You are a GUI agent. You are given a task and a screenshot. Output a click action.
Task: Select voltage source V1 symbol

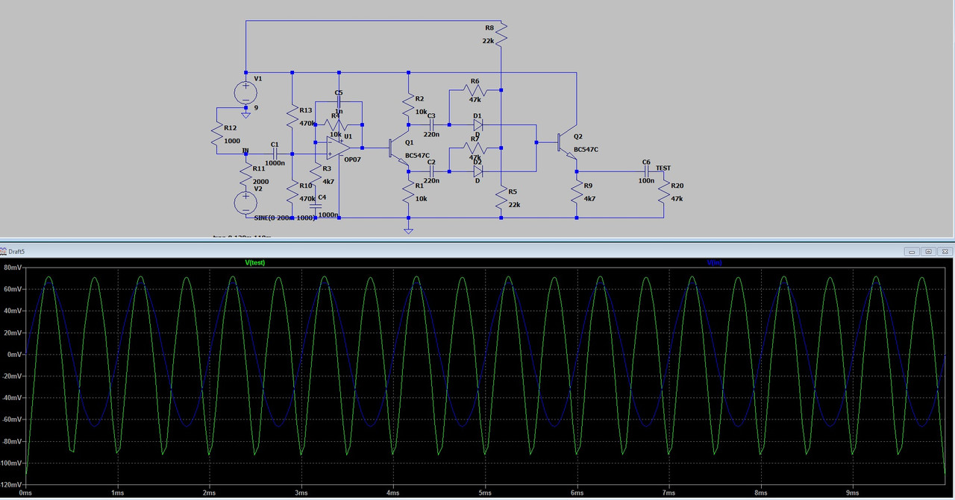(246, 93)
